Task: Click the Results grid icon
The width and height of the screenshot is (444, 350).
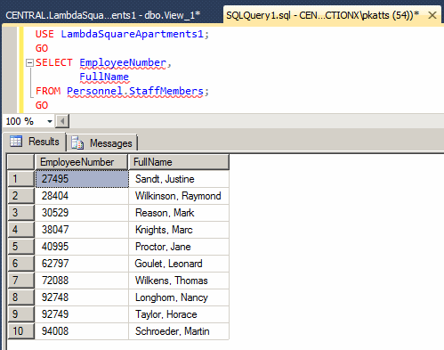Action: [16, 142]
